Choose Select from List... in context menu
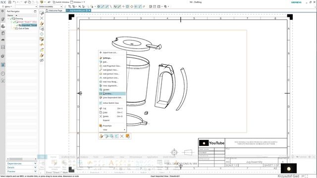This screenshot has width=317, height=178. (112, 53)
